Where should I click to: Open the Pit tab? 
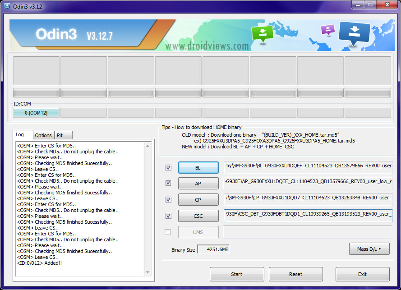60,135
